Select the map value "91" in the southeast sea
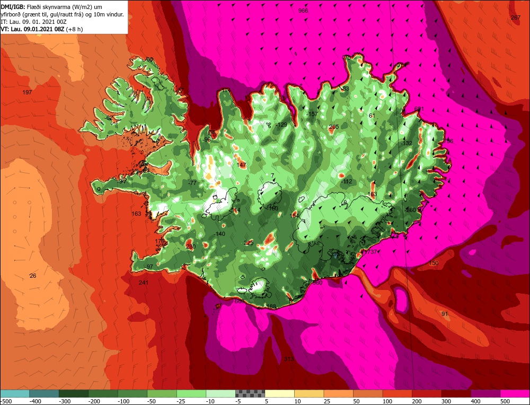 pyautogui.click(x=445, y=314)
